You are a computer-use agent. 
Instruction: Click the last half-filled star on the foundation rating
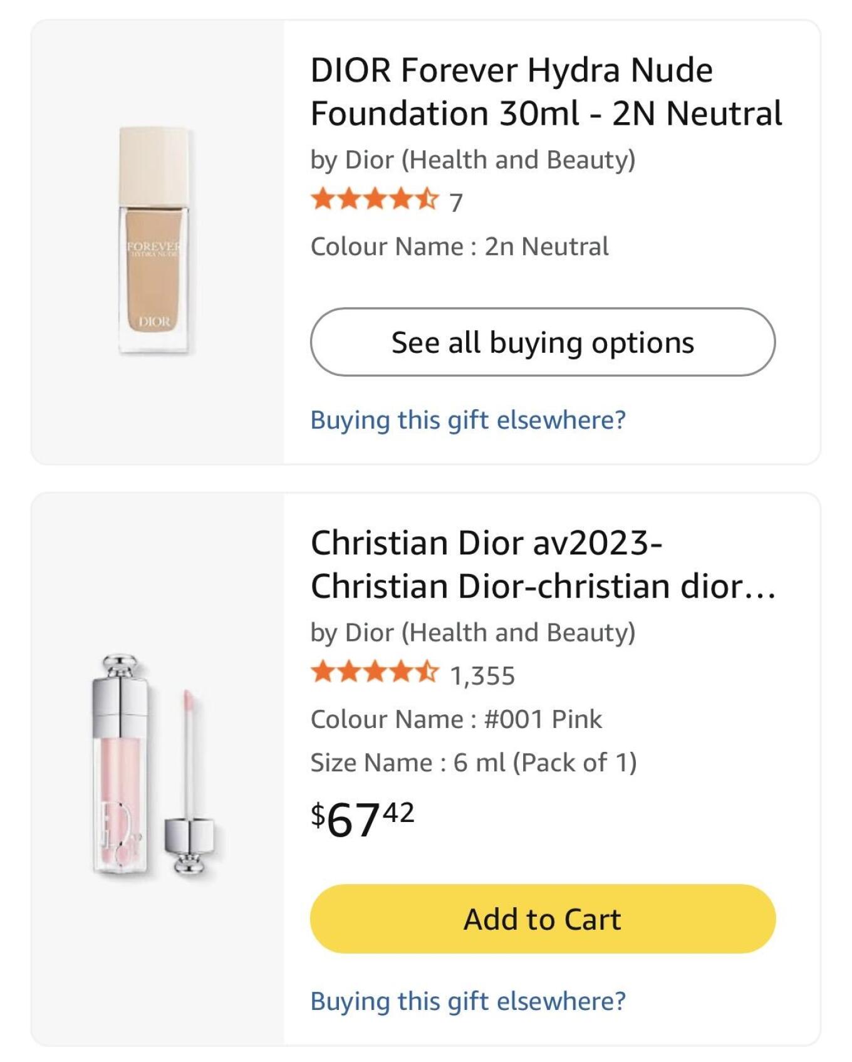[426, 200]
